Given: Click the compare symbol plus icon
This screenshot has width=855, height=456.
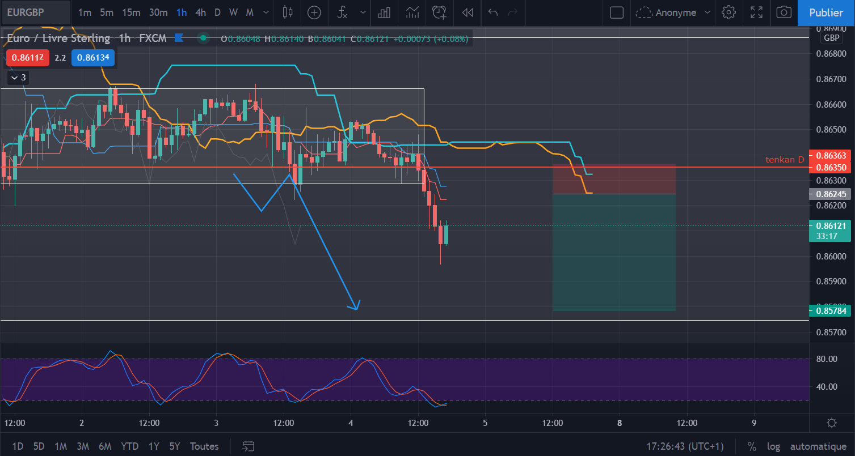Looking at the screenshot, I should (x=314, y=12).
